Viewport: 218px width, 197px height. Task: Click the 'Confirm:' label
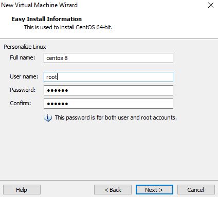(x=21, y=103)
